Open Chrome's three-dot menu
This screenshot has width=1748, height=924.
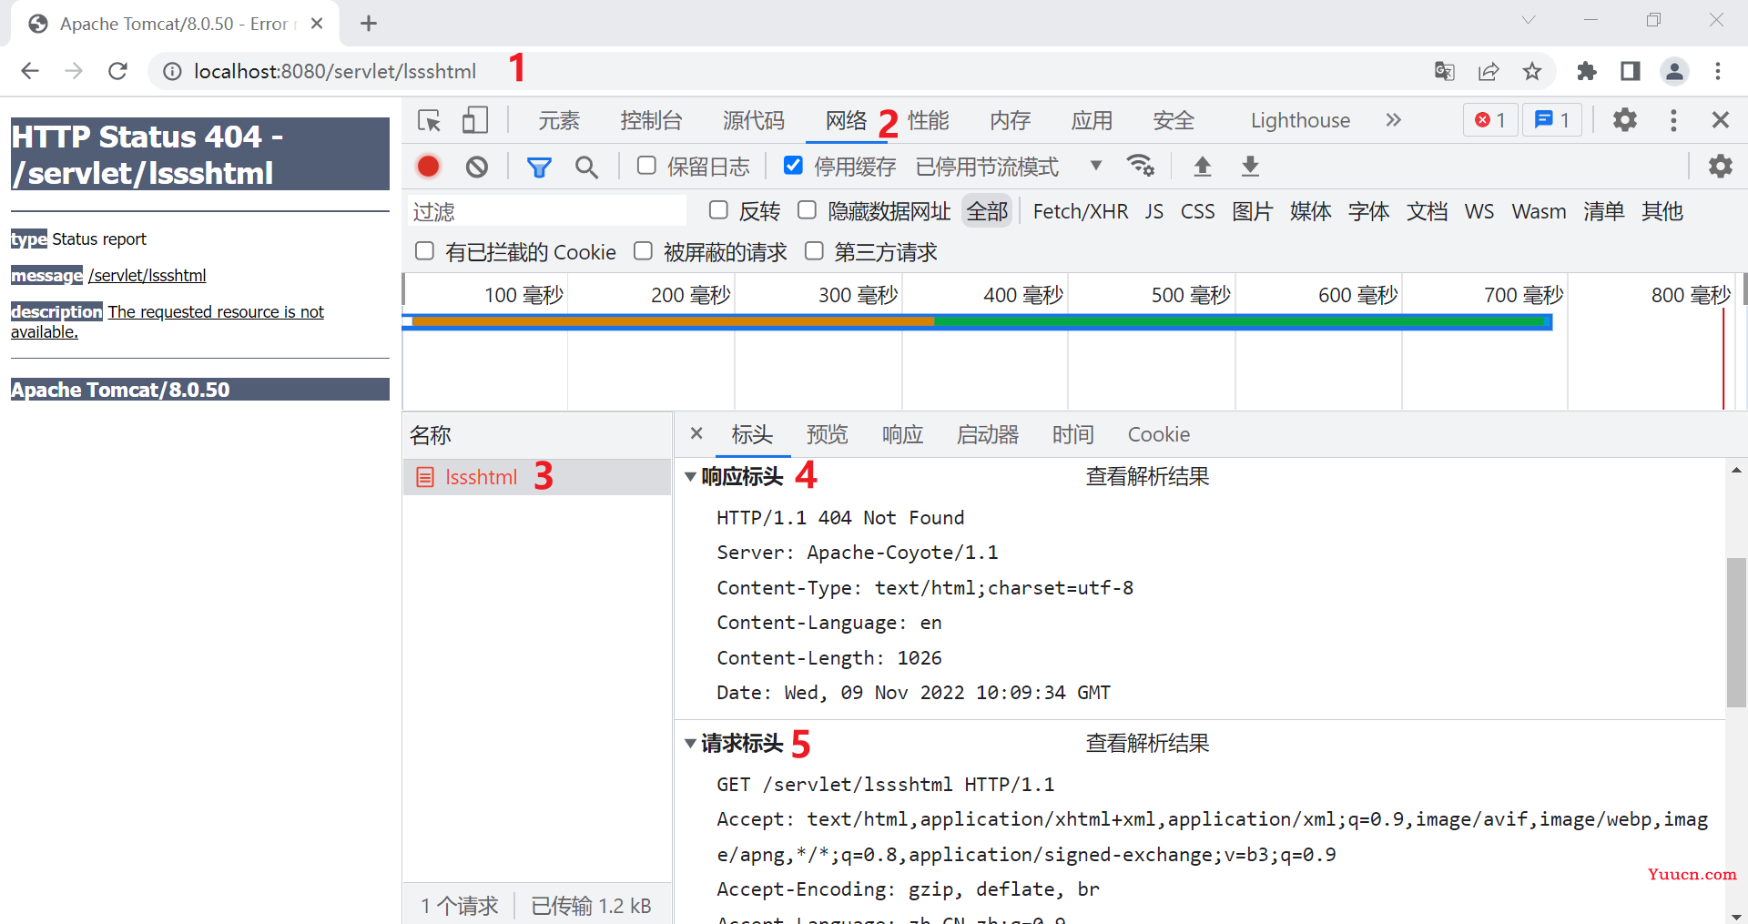(x=1718, y=71)
